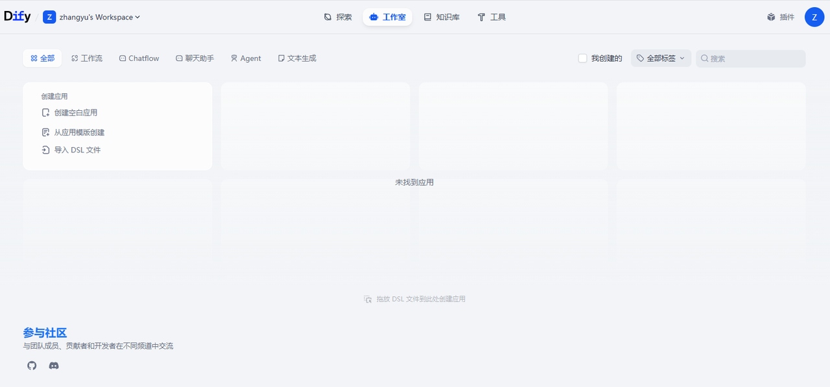Click the blue workspace Z icon
This screenshot has height=387, width=830.
click(x=49, y=18)
